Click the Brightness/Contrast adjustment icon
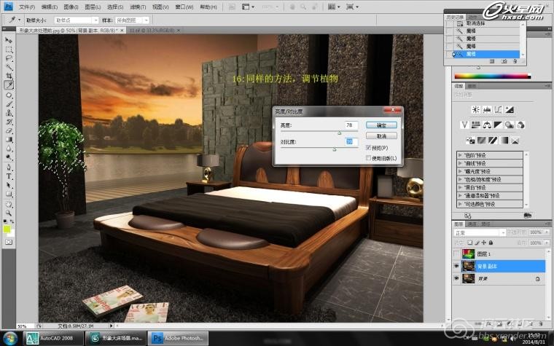The width and height of the screenshot is (554, 346). click(475, 109)
